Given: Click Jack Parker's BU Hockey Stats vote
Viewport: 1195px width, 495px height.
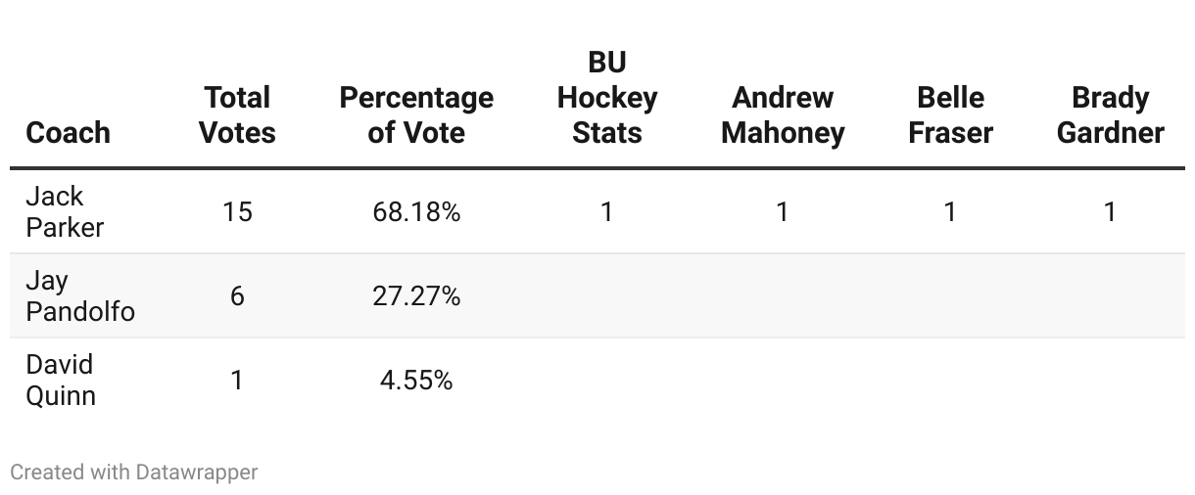Looking at the screenshot, I should pos(607,211).
